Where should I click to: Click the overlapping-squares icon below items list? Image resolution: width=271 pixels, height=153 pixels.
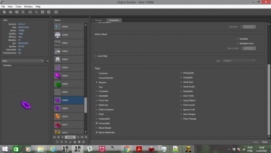(x=75, y=142)
